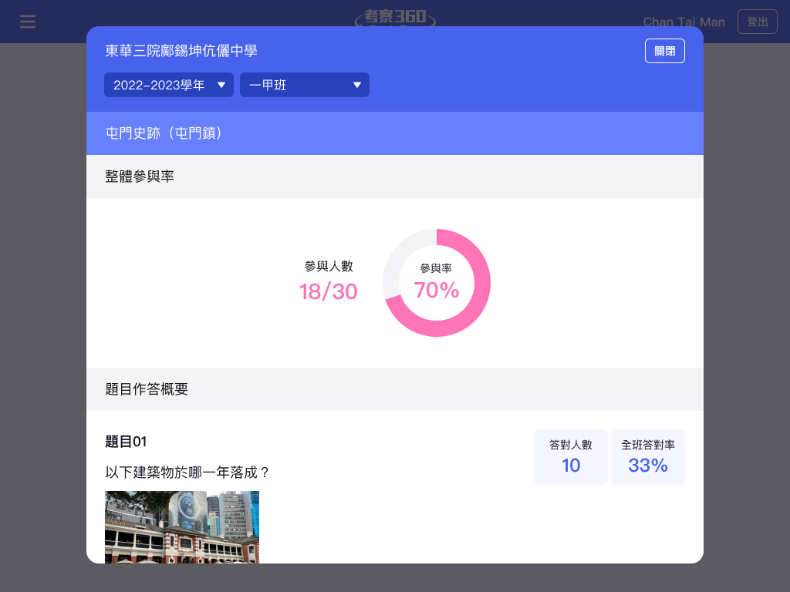790x592 pixels.
Task: Click the 題目作答概要 section heading
Action: tap(147, 389)
